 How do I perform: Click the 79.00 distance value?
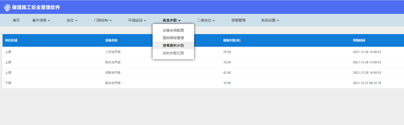227,52
